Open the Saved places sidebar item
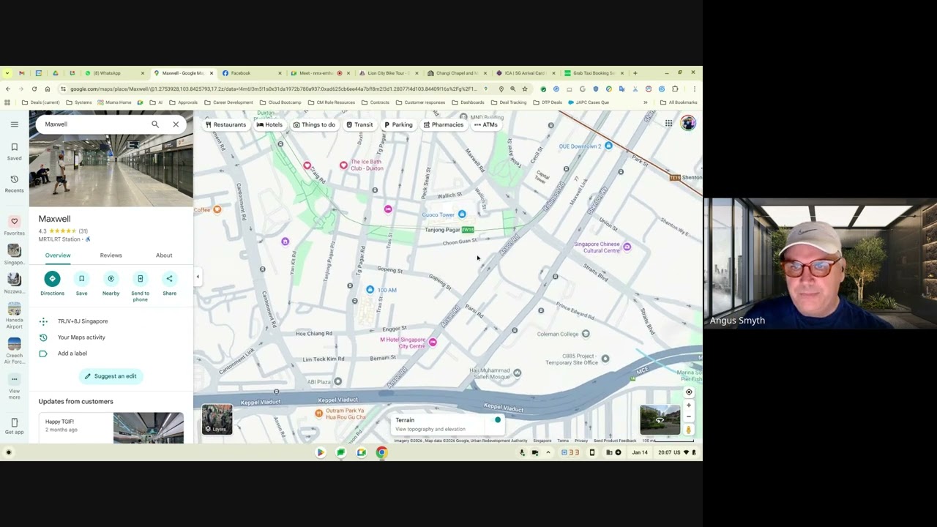 coord(14,152)
